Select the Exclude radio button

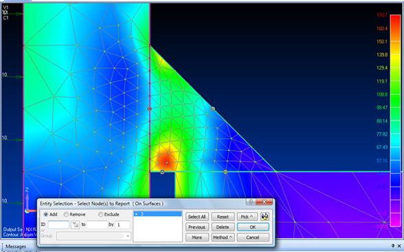(x=100, y=214)
